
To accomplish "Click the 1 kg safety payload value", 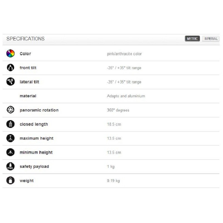I will 111,167.
